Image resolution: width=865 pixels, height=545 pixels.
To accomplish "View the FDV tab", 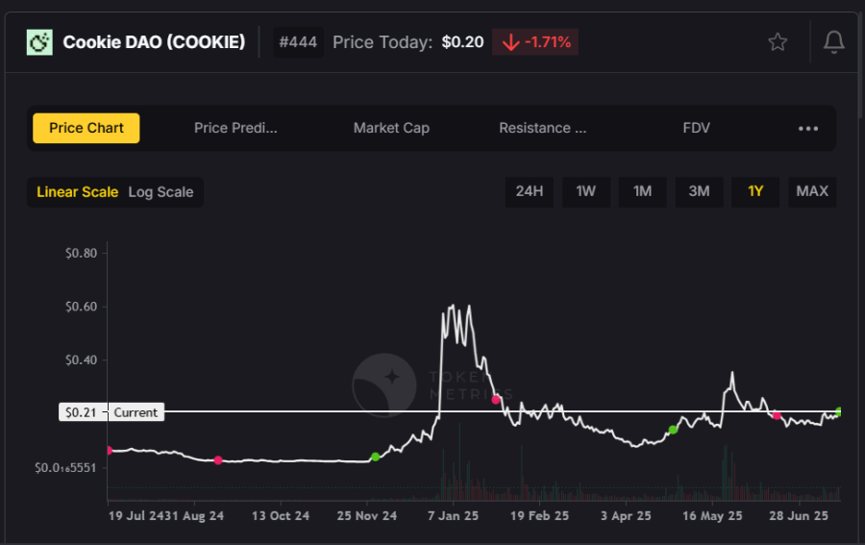I will [696, 128].
